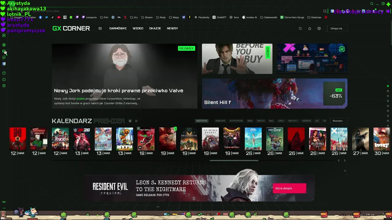The image size is (392, 220).
Task: Filter calendar by XBOX
Action: [x=250, y=121]
